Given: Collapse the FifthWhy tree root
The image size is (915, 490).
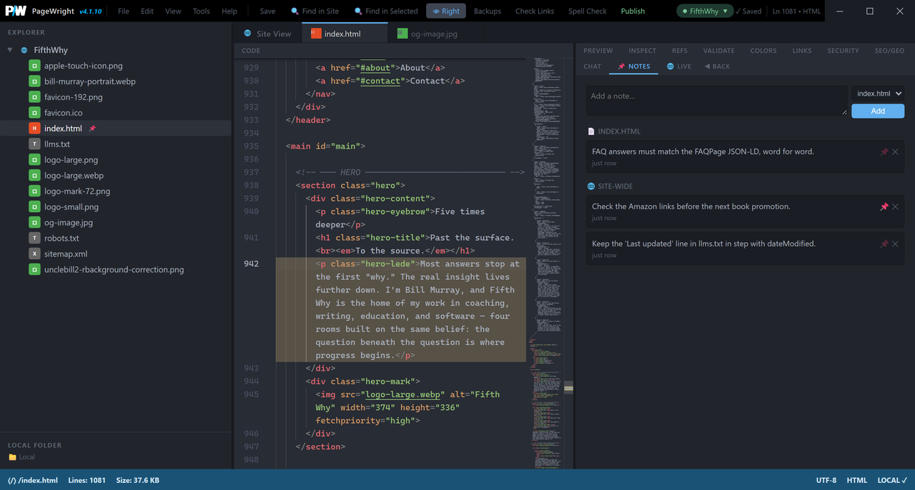Looking at the screenshot, I should tap(10, 51).
